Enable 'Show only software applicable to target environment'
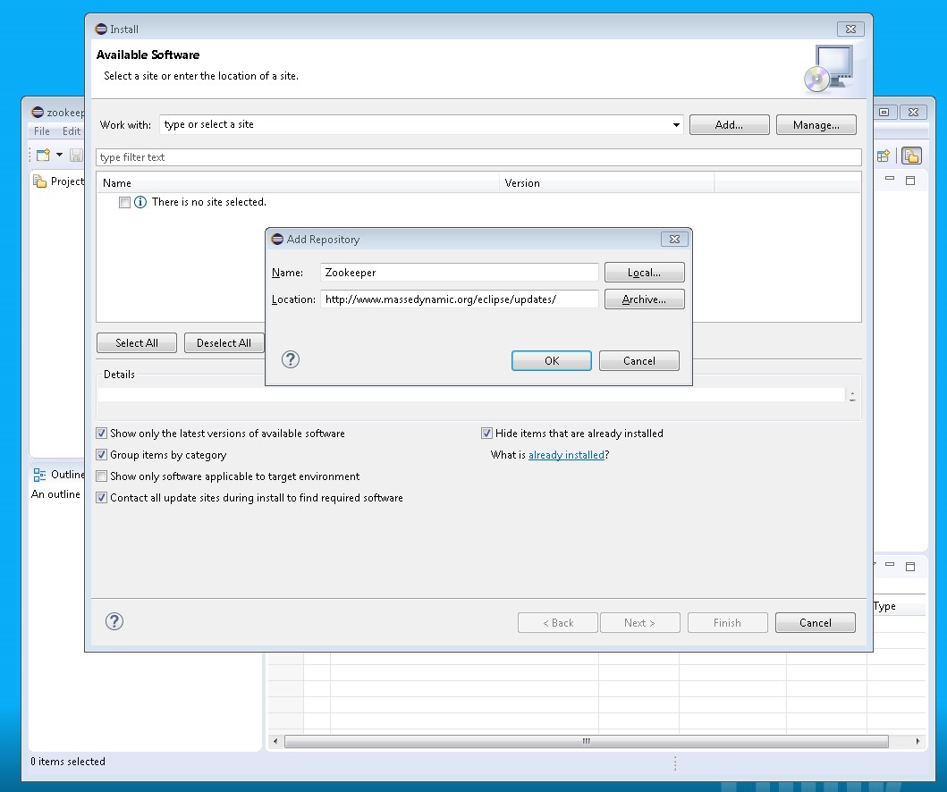 click(102, 476)
